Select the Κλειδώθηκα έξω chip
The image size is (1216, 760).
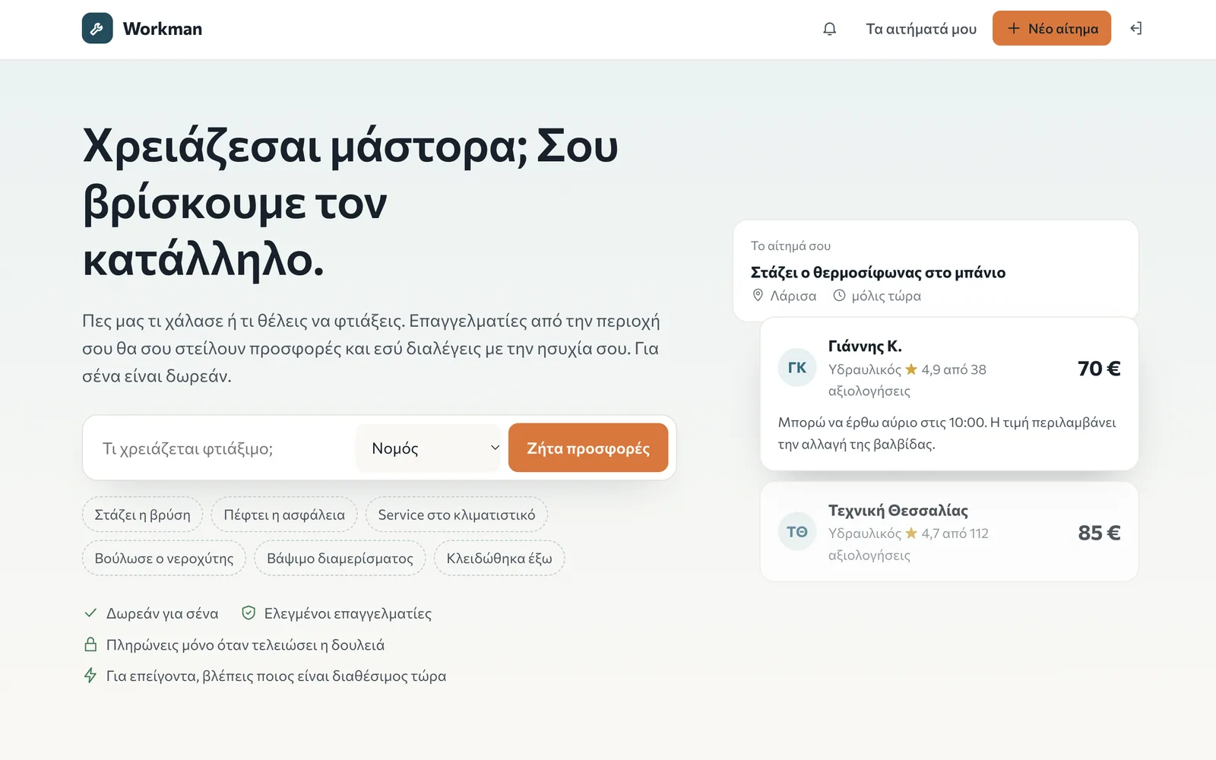[499, 558]
